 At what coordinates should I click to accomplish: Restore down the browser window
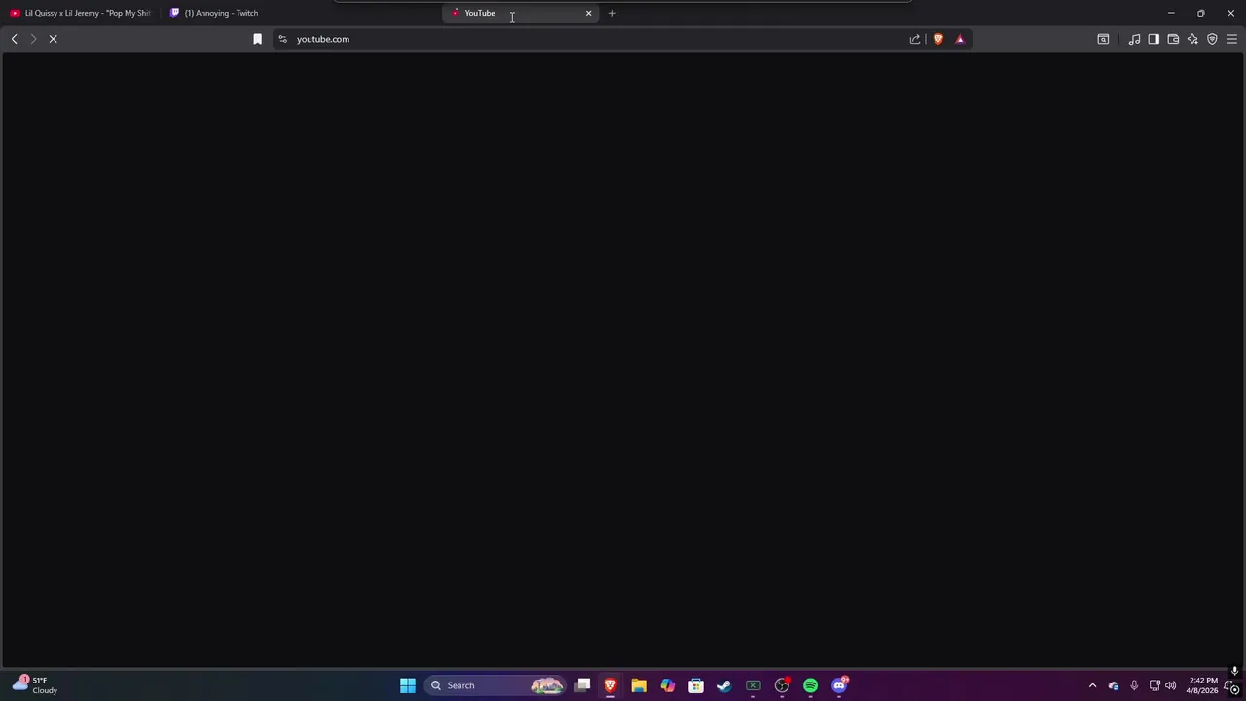coord(1201,13)
